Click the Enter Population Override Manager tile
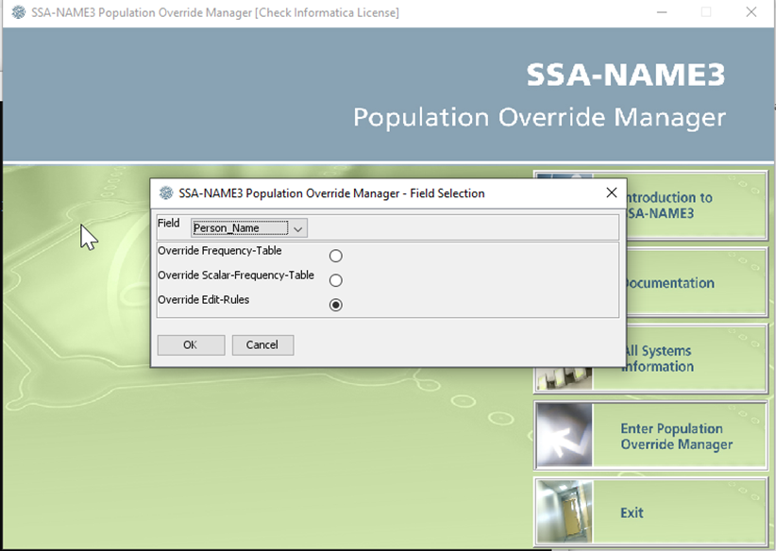This screenshot has height=551, width=776. pyautogui.click(x=650, y=436)
